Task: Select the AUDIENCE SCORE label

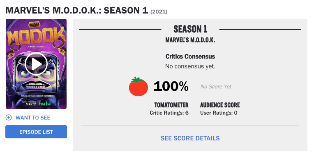Action: pyautogui.click(x=220, y=105)
